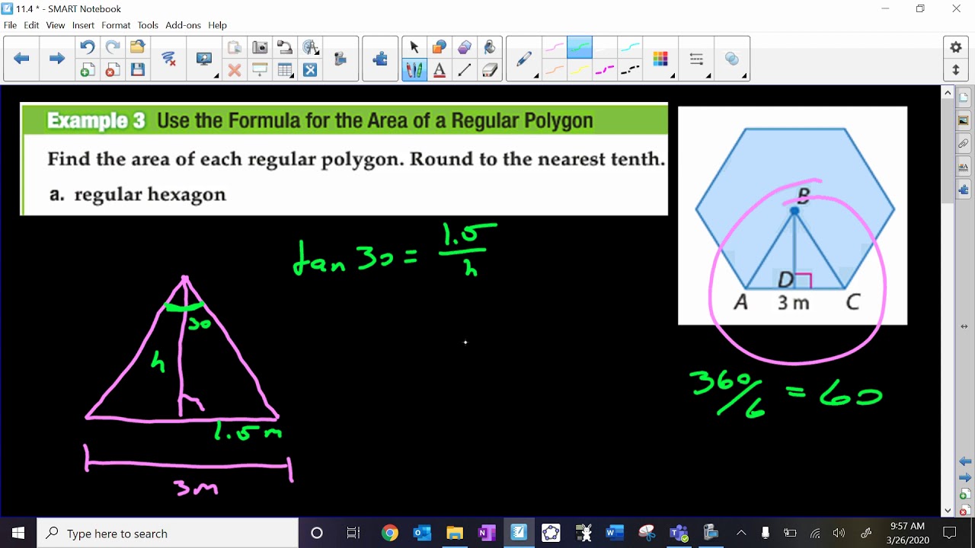Insert a table from the toolbar
Viewport: 975px width, 548px height.
(285, 70)
